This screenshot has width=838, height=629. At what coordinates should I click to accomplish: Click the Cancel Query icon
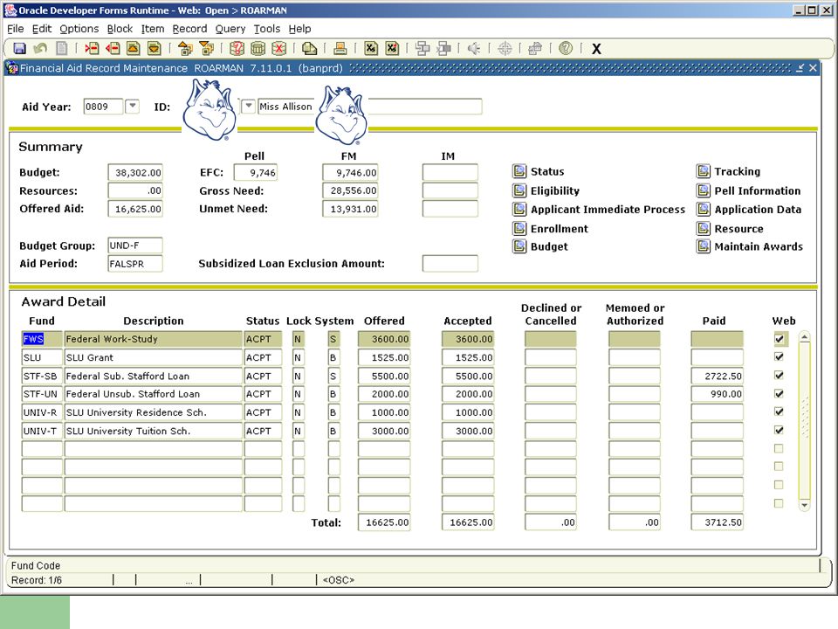click(x=278, y=49)
